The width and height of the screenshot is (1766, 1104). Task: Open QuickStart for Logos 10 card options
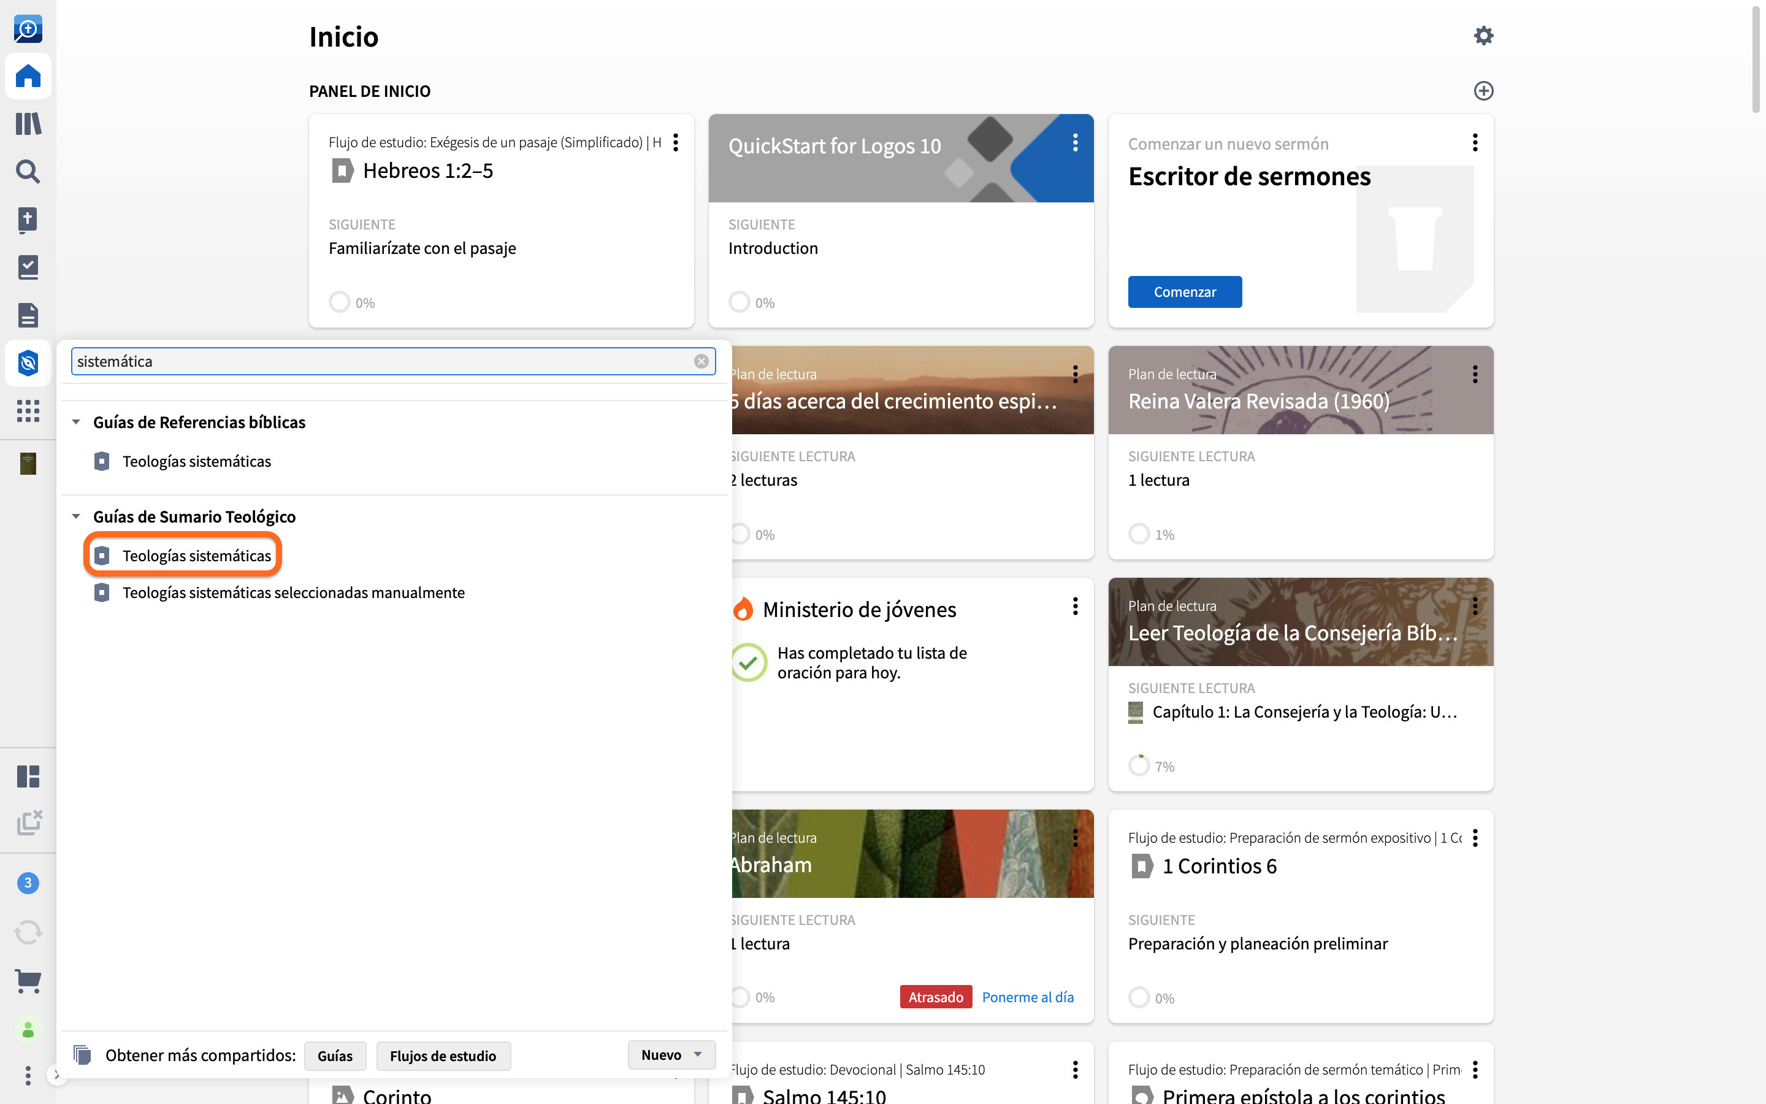click(x=1075, y=142)
